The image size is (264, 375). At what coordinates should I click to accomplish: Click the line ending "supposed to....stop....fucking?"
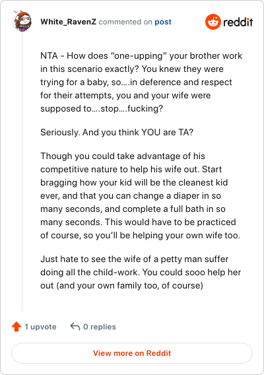[x=102, y=108]
